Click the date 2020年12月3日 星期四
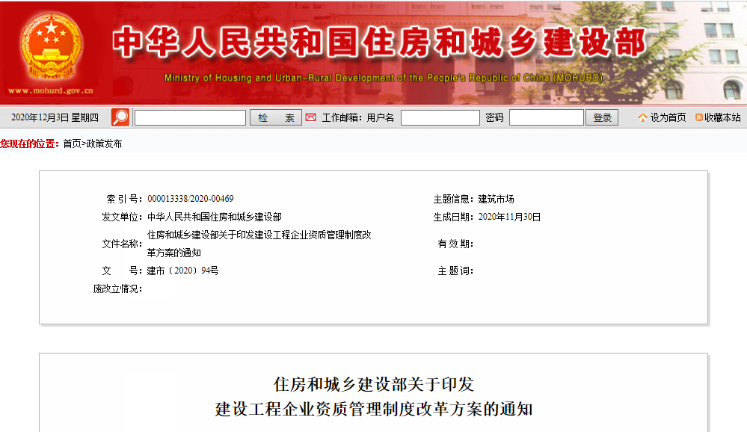 (x=55, y=117)
